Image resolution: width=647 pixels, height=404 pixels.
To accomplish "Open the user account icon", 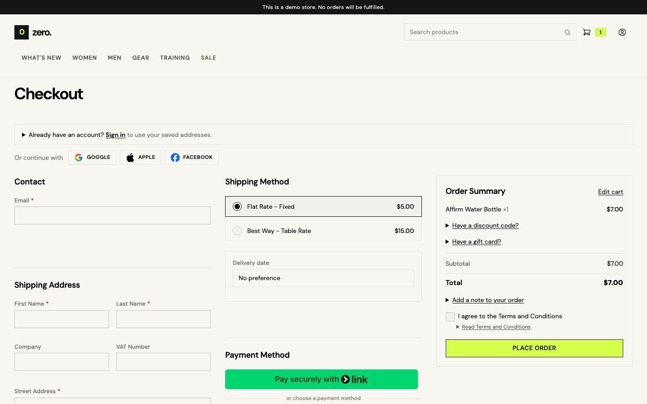I will 622,32.
